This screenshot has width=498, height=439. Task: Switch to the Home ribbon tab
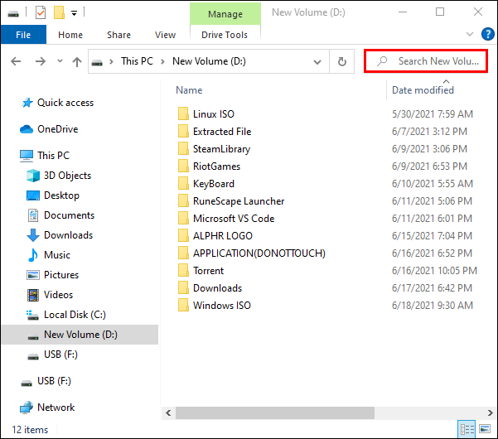(70, 35)
